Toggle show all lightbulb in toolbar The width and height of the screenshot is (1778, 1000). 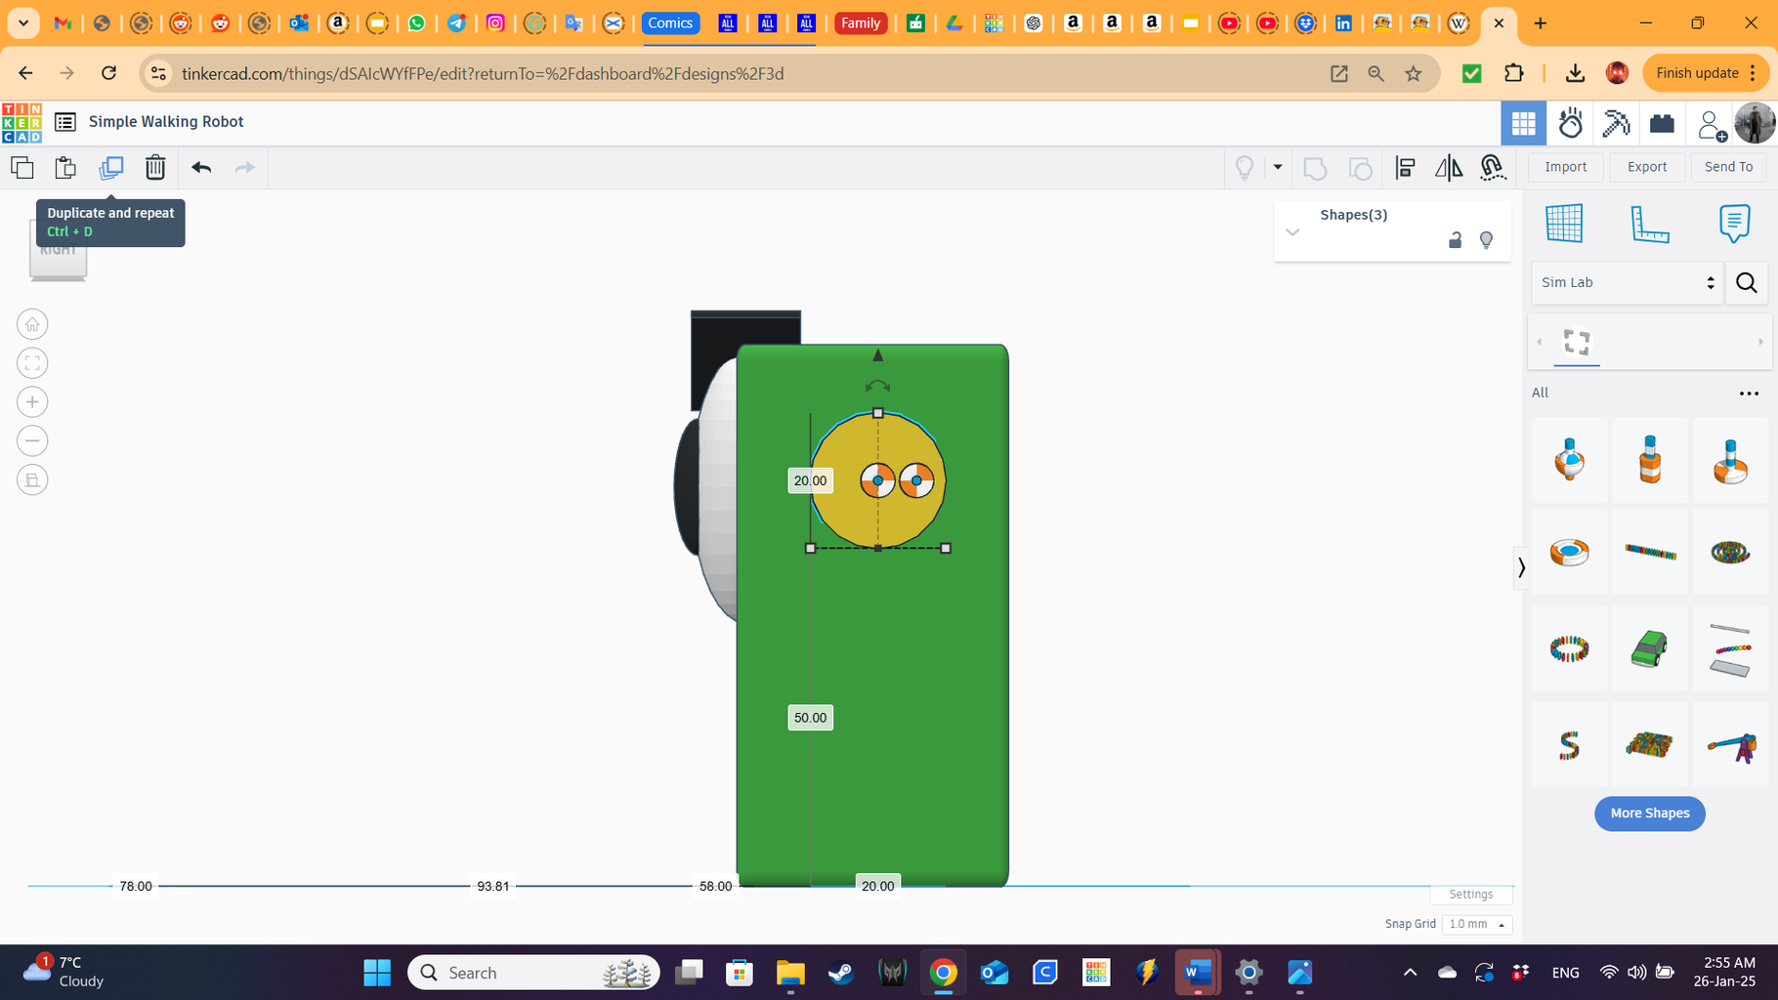1245,168
